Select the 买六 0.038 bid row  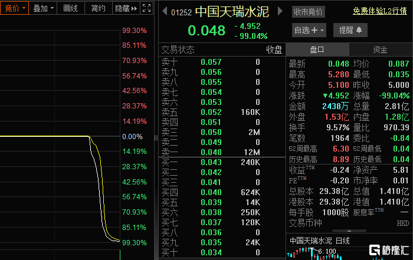[x=222, y=212]
